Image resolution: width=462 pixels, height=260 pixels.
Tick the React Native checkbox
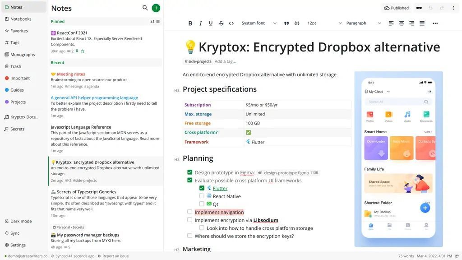point(202,196)
